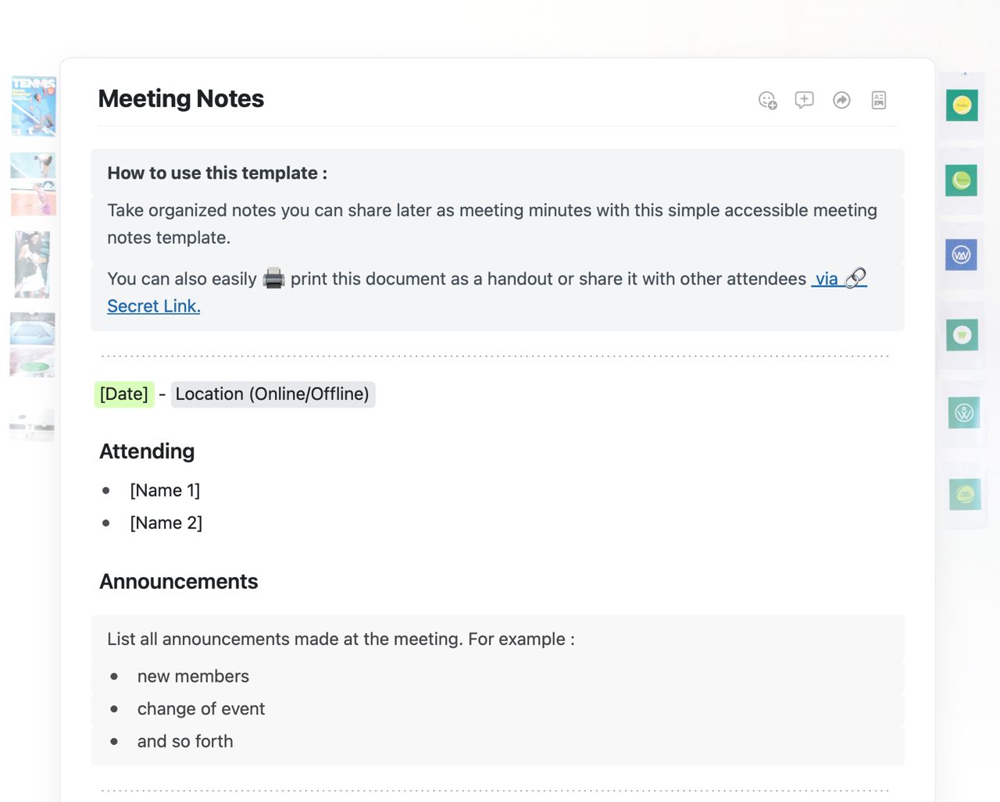The image size is (1000, 802).
Task: Click the chain link emoji
Action: tap(855, 278)
